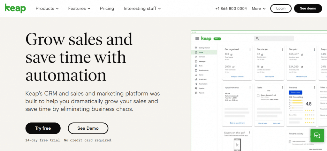Open the three-dot menu on Get organized card
The image size is (327, 151).
tap(250, 49)
